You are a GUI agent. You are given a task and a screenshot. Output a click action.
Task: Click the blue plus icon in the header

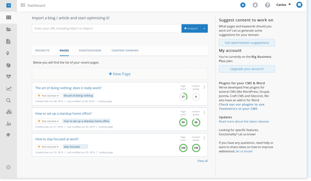(243, 5)
